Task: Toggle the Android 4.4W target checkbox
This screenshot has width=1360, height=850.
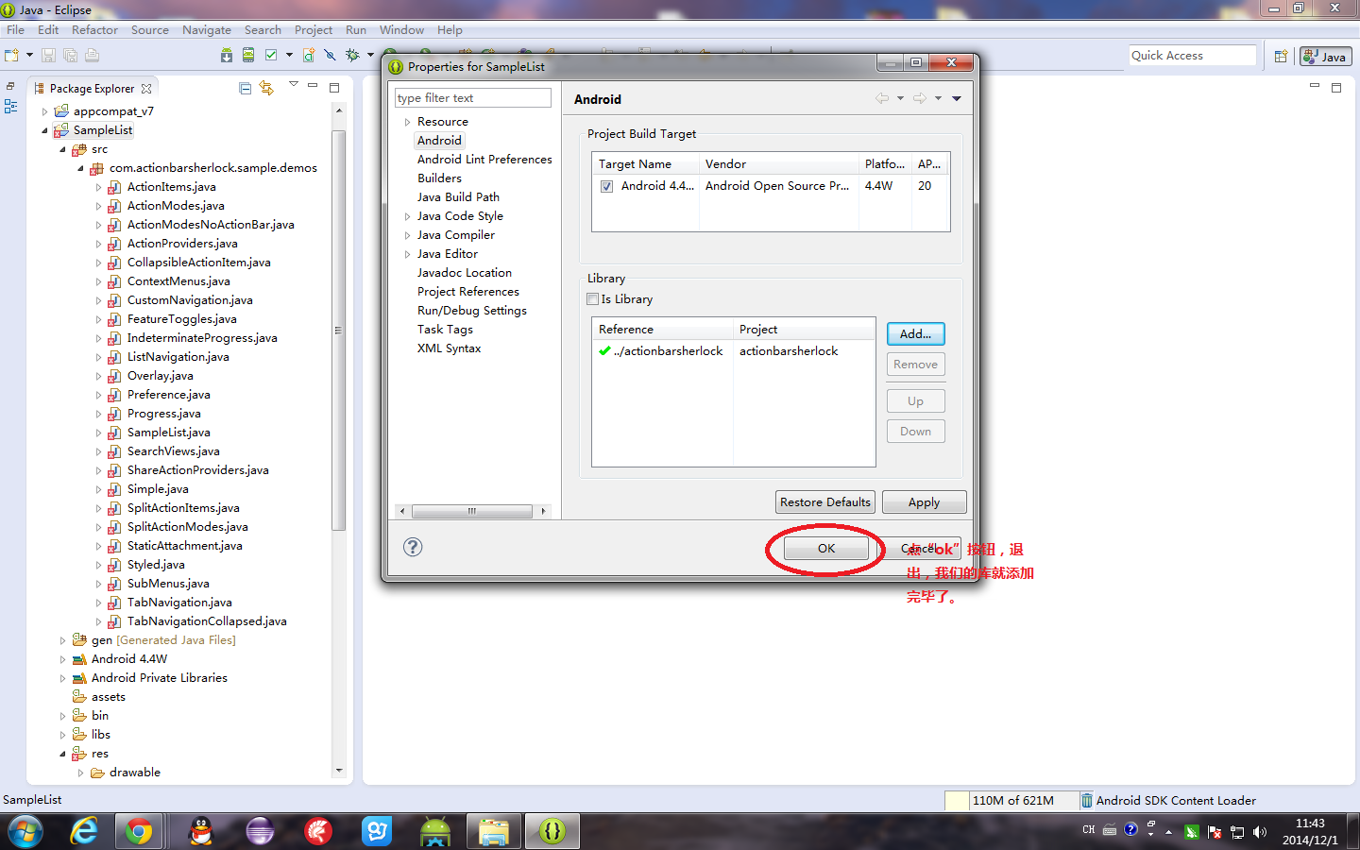Action: [606, 186]
